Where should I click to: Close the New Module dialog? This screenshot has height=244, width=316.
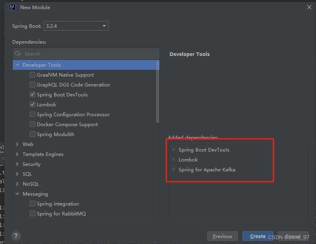pos(309,7)
